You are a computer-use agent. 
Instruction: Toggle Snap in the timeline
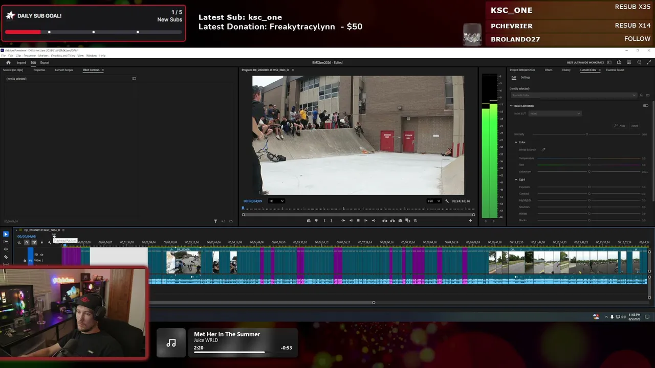coord(27,242)
